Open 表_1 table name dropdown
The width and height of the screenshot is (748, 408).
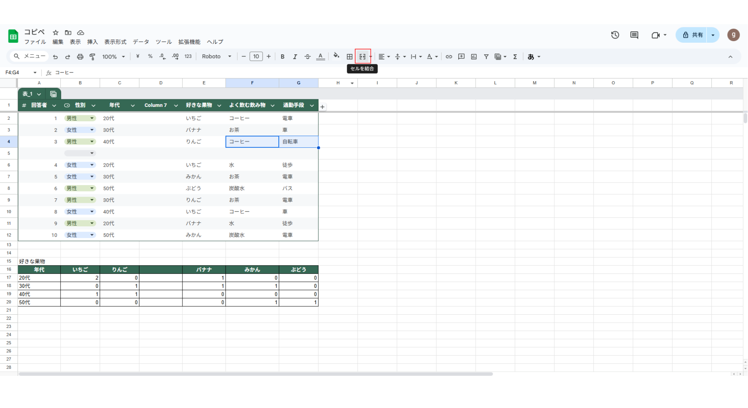tap(39, 94)
